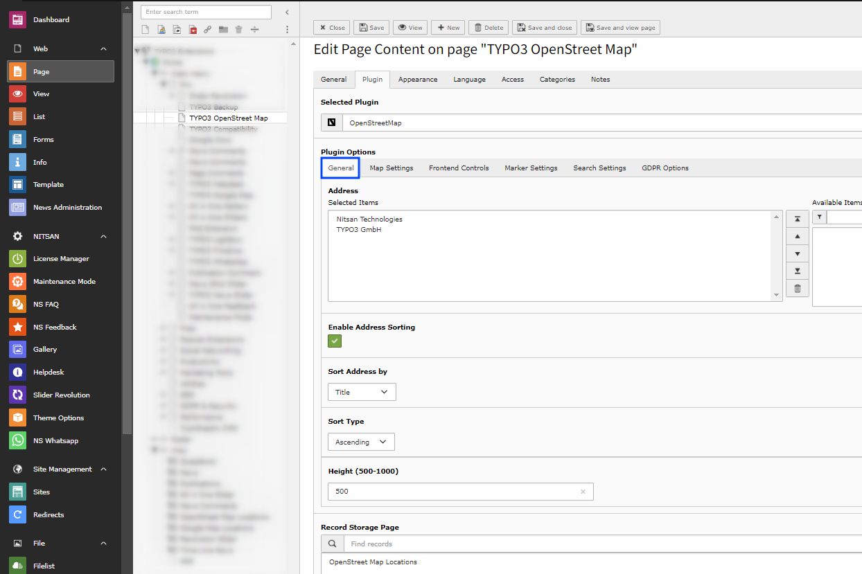Open Marker Settings options tab
Viewport: 862px width, 574px height.
click(531, 168)
